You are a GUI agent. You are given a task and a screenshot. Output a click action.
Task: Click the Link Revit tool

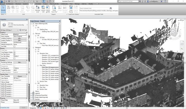(9, 9)
